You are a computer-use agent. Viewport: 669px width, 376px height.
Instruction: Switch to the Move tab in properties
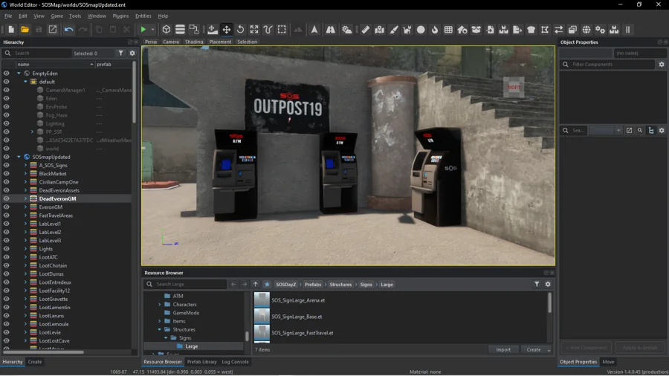[608, 362]
